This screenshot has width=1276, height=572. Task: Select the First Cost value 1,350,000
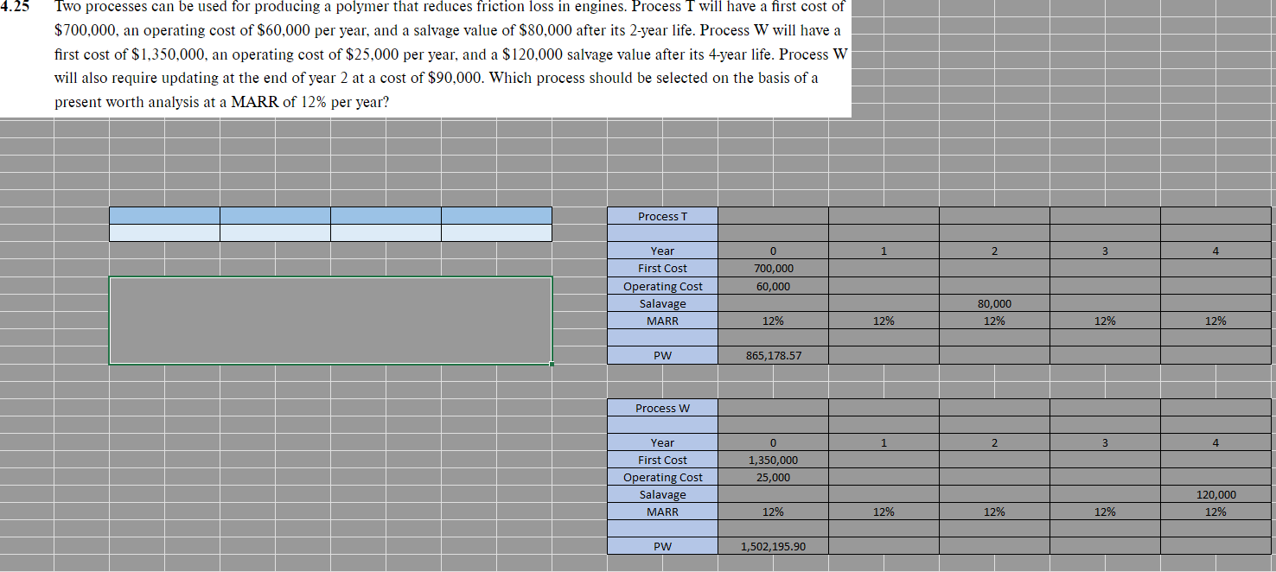coord(772,460)
